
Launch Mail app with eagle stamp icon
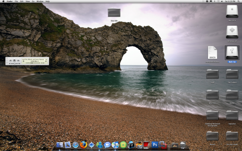[68, 145]
